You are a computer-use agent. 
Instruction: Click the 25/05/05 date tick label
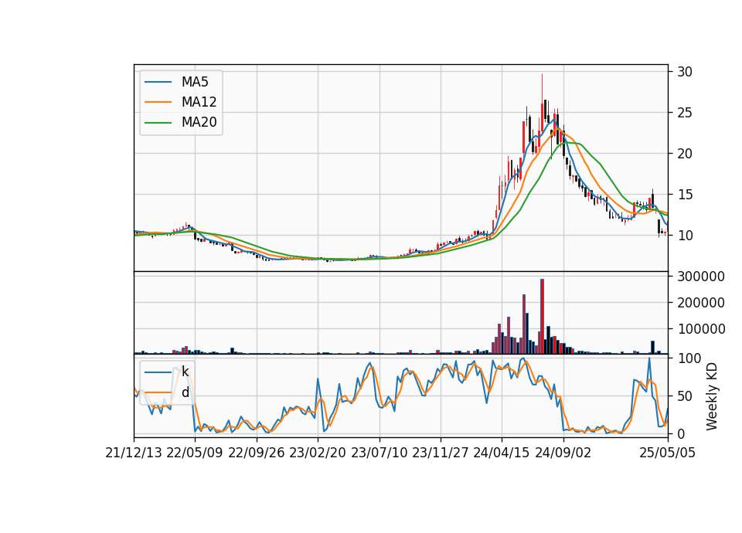point(668,453)
